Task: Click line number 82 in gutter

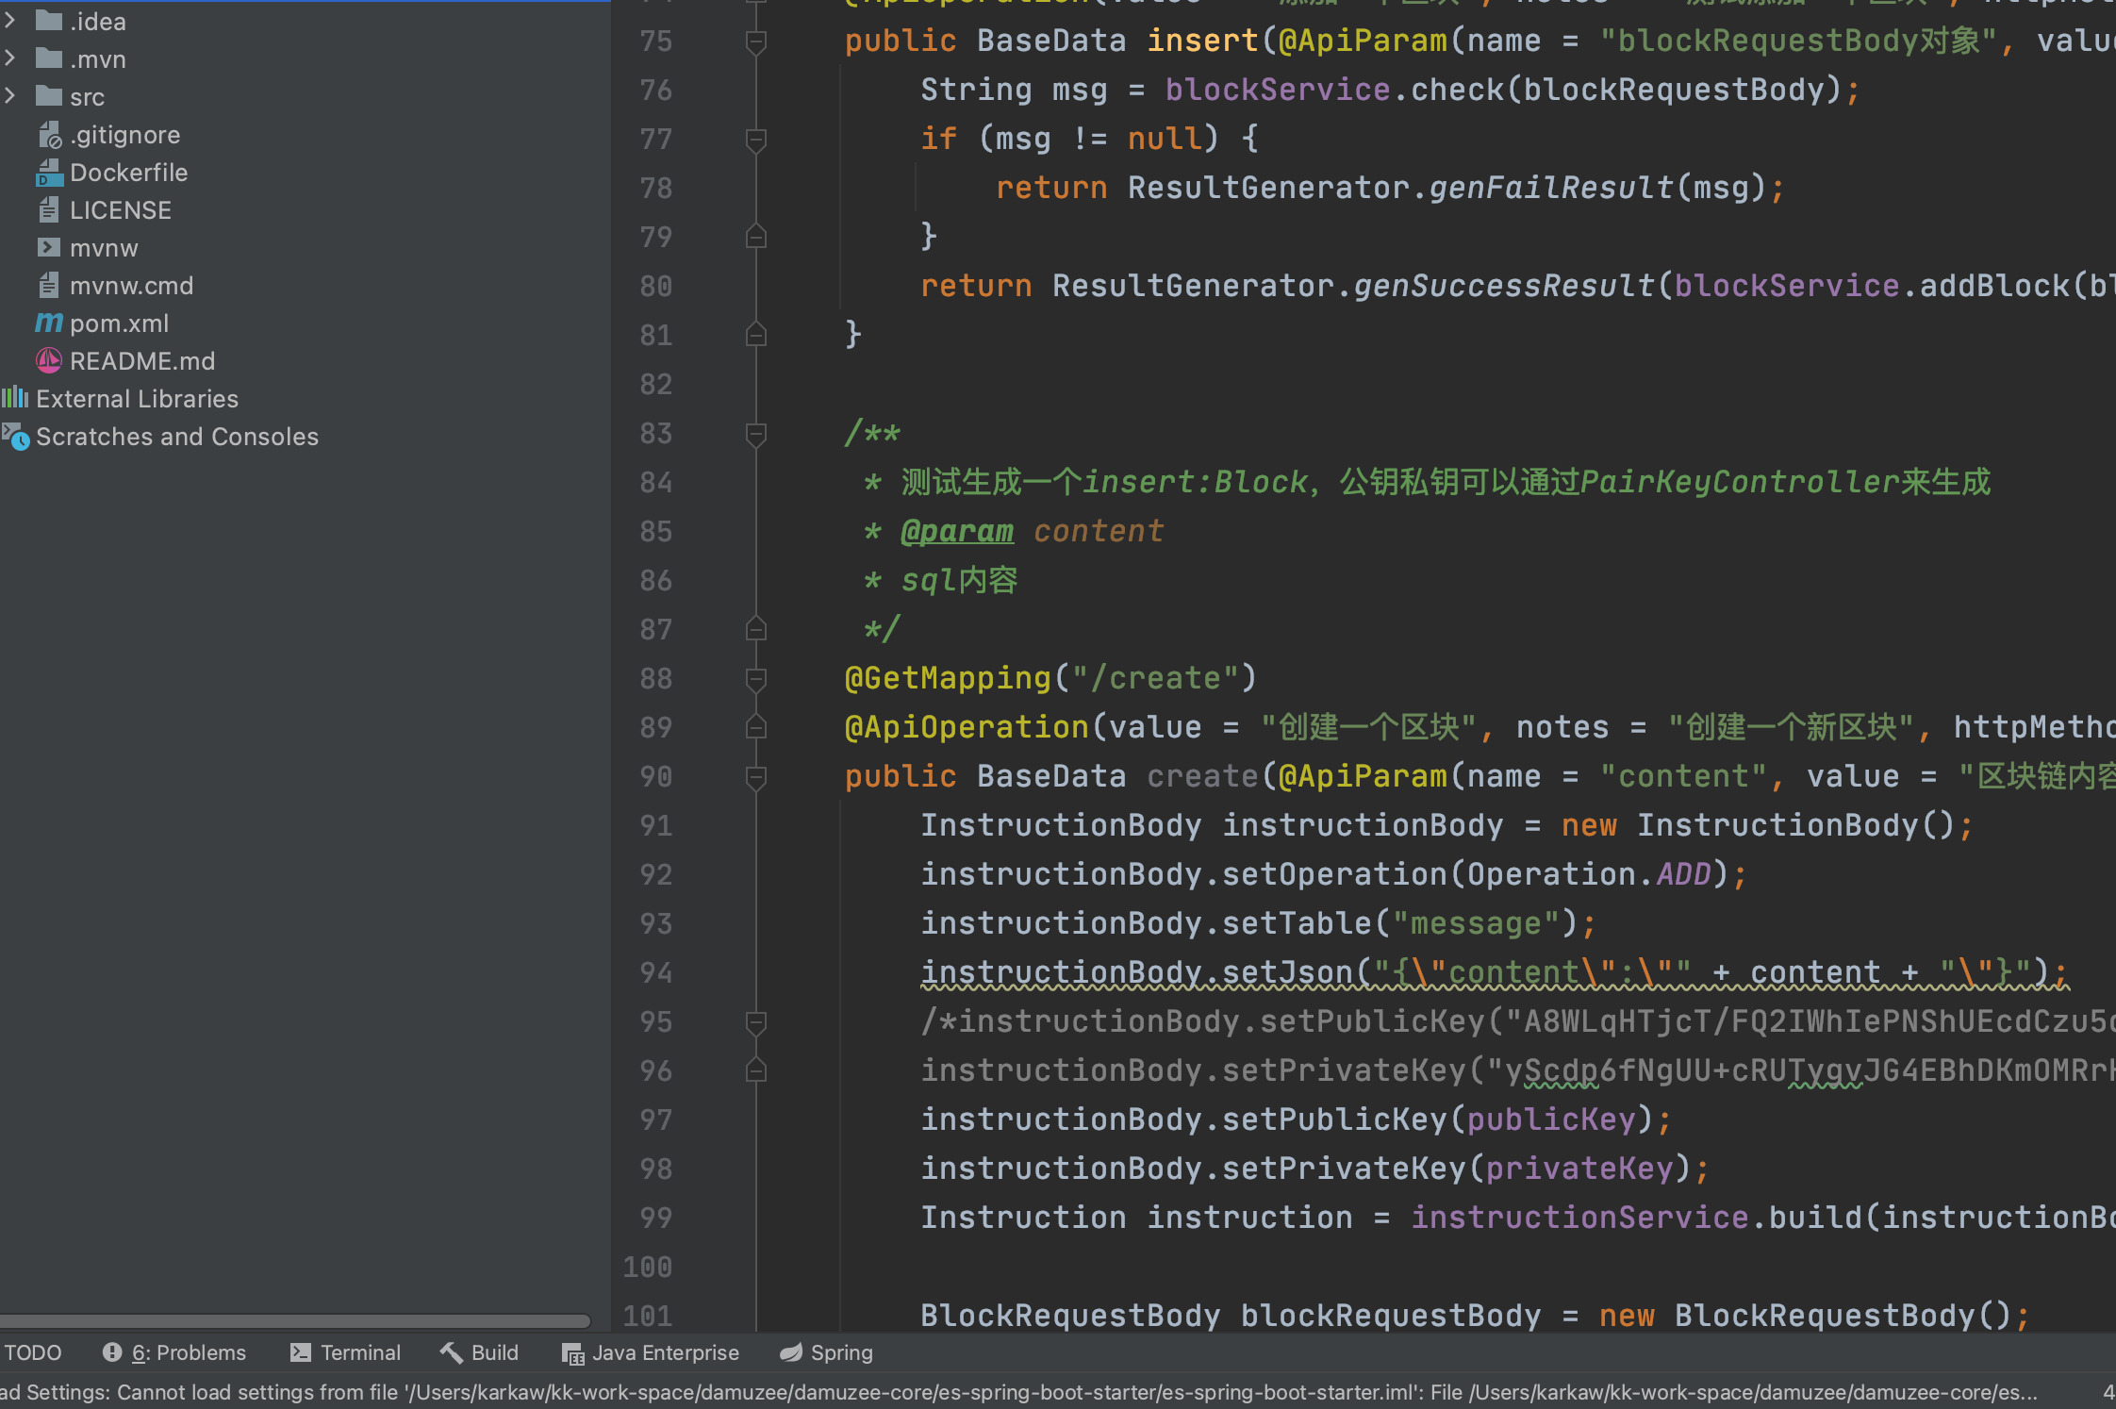Action: click(656, 385)
